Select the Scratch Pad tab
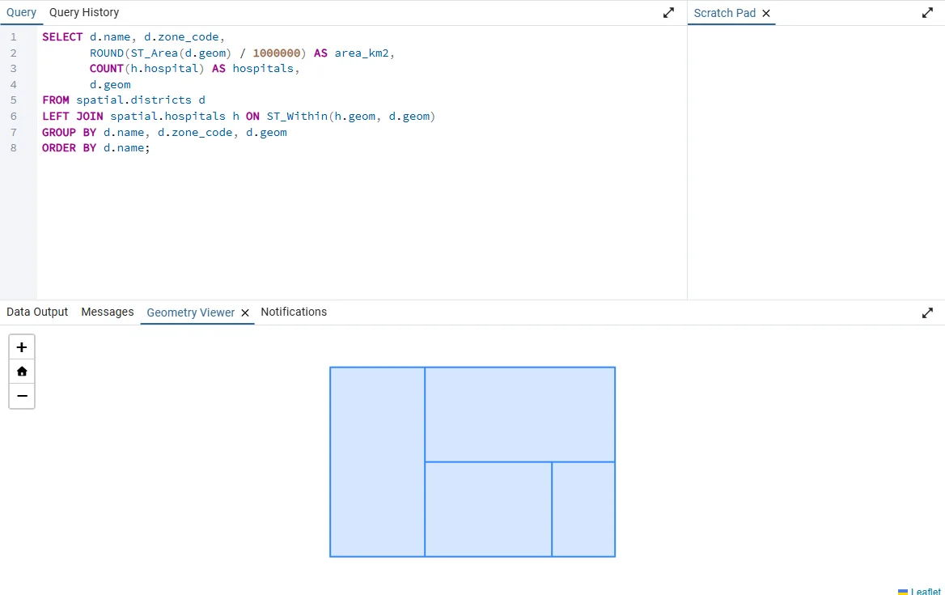 [724, 13]
